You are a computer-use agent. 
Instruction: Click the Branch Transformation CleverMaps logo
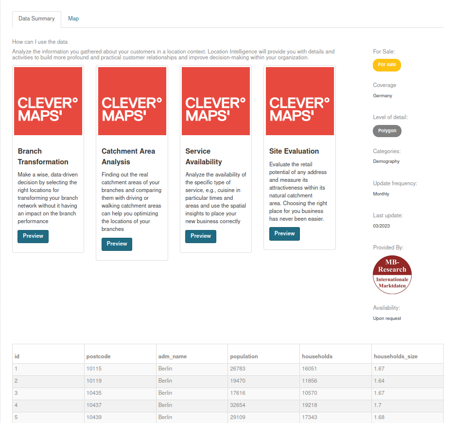48,101
